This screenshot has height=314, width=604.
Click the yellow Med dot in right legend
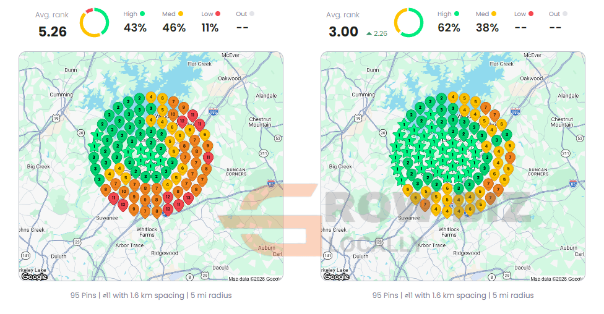tap(494, 14)
